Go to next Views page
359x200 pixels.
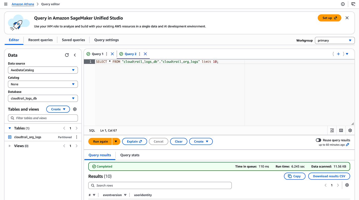(76, 146)
